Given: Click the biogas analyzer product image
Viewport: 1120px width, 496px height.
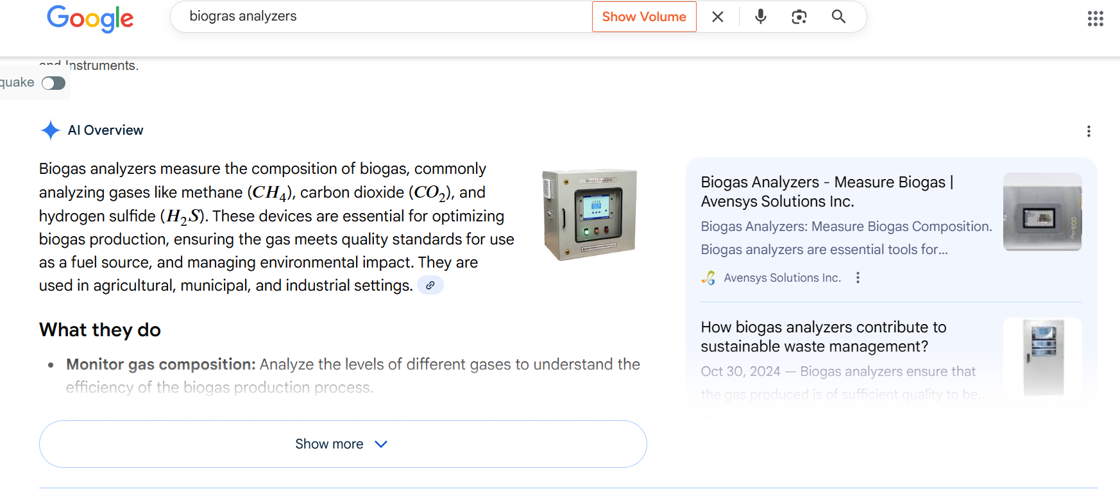Looking at the screenshot, I should tap(590, 214).
